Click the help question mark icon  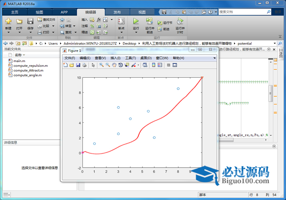coord(210,12)
